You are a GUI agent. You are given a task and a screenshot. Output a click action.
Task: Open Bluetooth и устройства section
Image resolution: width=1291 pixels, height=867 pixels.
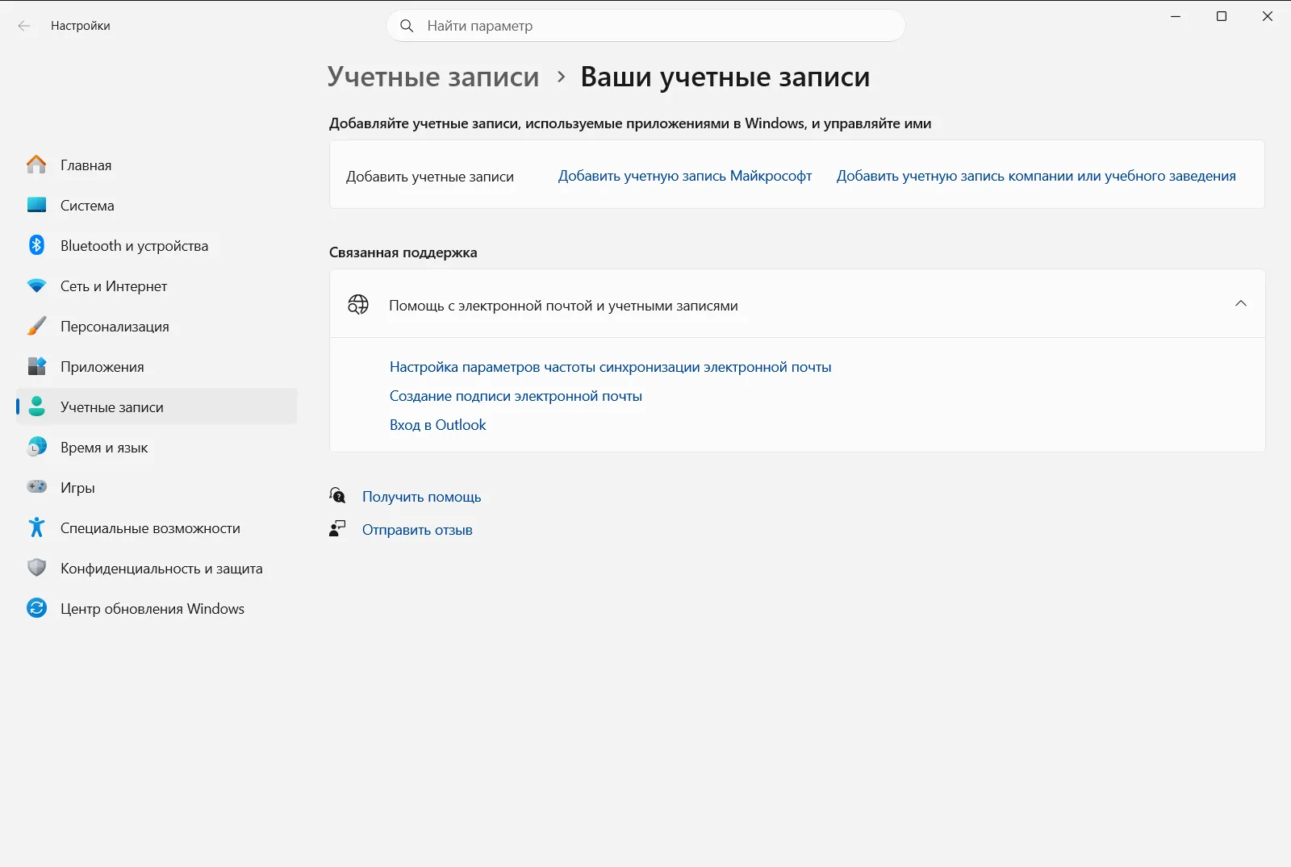[x=157, y=245]
